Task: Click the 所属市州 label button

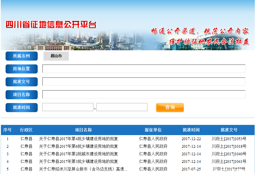Action: point(22,56)
